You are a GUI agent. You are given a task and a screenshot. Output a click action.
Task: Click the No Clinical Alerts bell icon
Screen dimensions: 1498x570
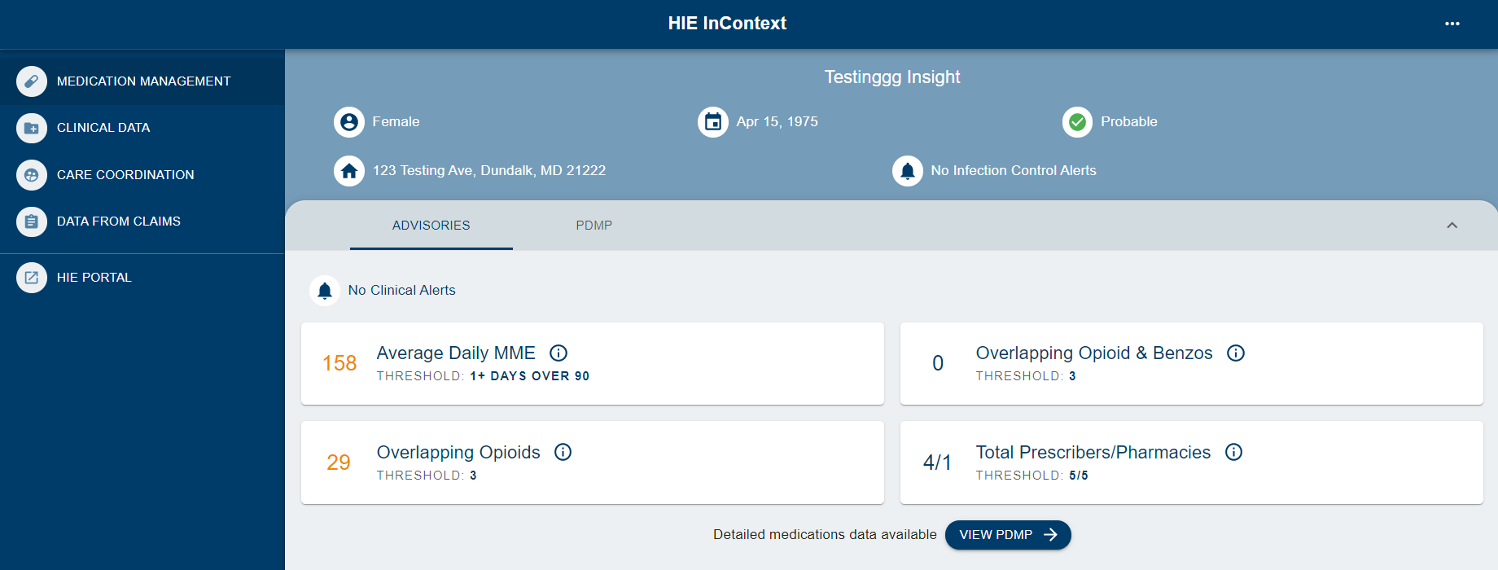[x=325, y=291]
